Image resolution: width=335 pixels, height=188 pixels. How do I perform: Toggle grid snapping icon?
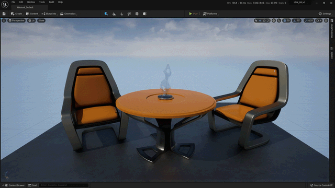pyautogui.click(x=285, y=20)
